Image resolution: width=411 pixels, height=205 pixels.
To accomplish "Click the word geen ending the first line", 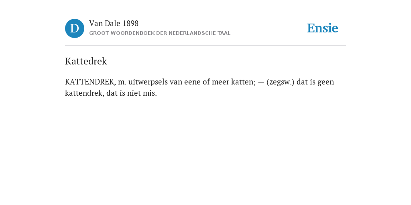I will (326, 82).
